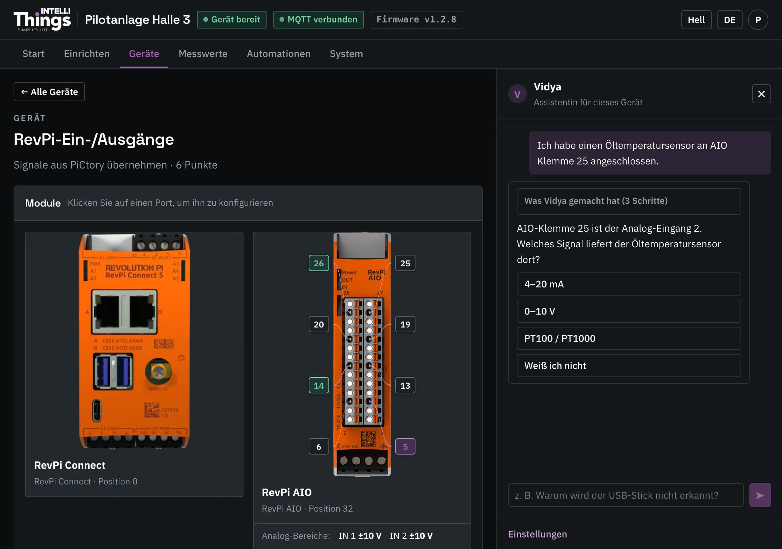This screenshot has width=782, height=549.
Task: Choose the 4–20 mA answer
Action: (628, 284)
